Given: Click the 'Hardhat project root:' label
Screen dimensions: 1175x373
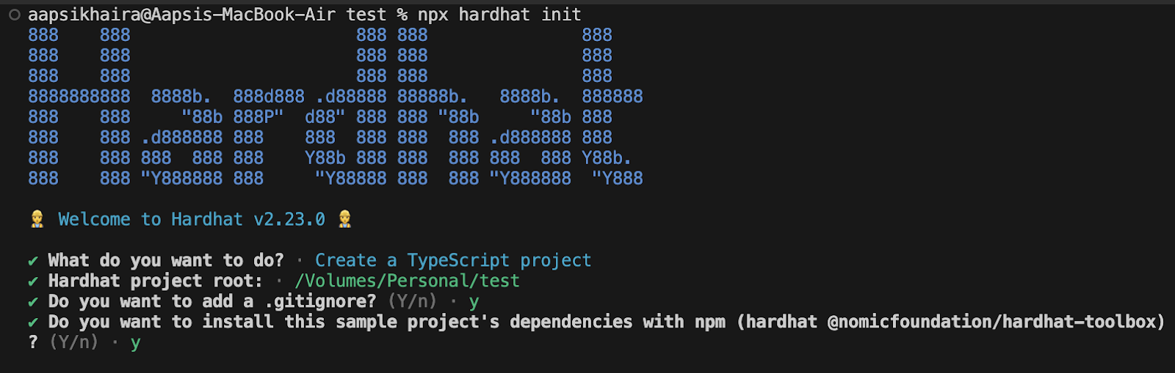Looking at the screenshot, I should (x=156, y=281).
